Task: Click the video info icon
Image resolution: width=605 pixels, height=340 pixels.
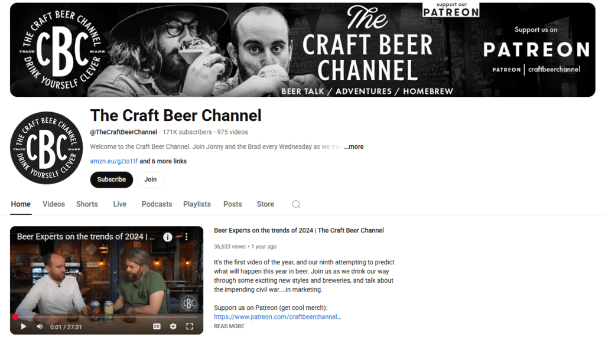Action: (168, 237)
